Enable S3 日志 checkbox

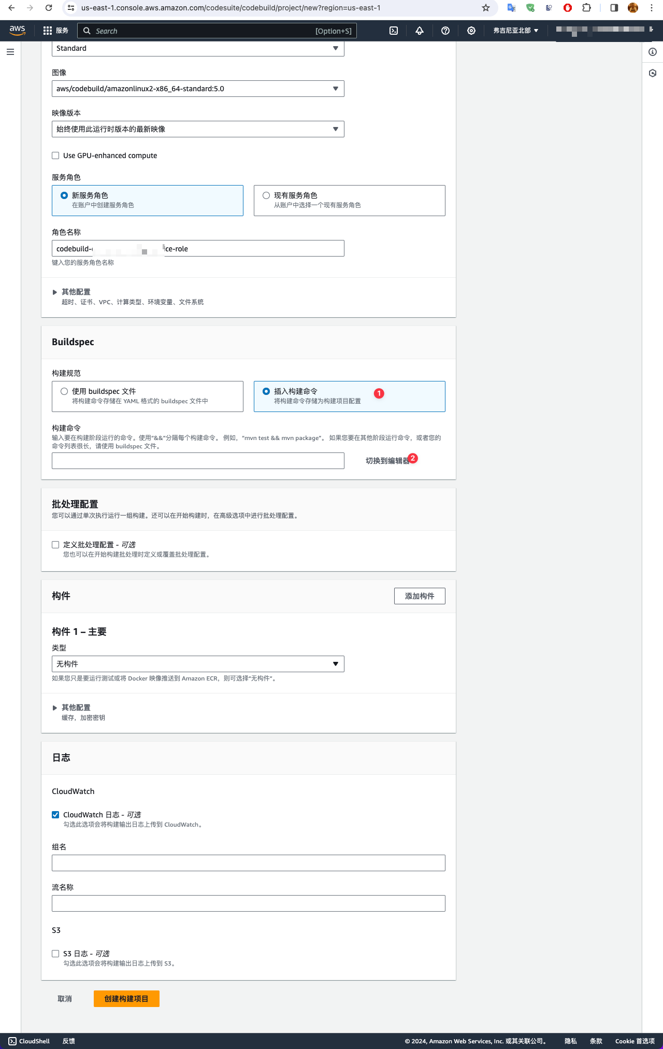pyautogui.click(x=55, y=954)
